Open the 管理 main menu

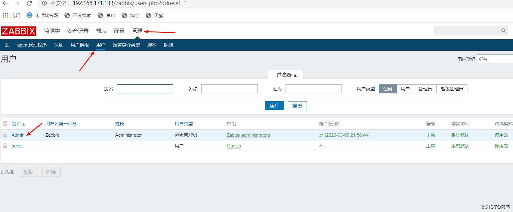(x=138, y=31)
